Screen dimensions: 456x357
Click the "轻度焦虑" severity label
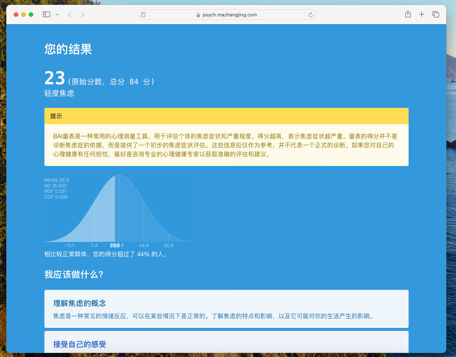(x=59, y=93)
